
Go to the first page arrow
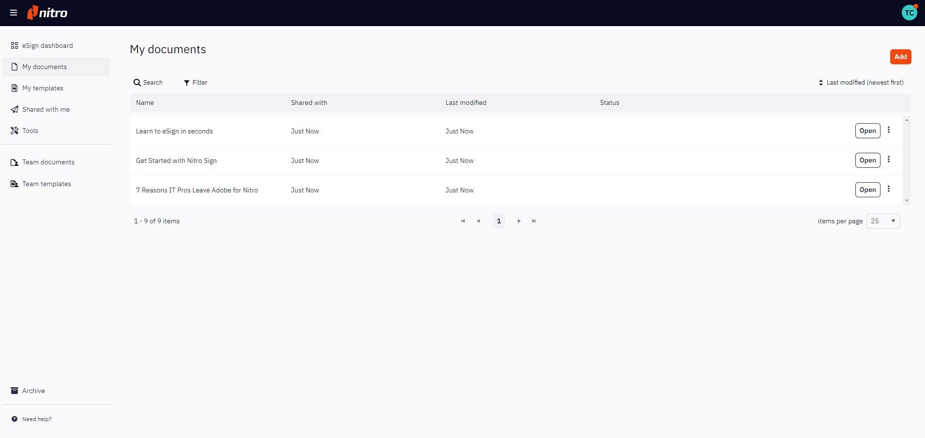click(x=463, y=221)
